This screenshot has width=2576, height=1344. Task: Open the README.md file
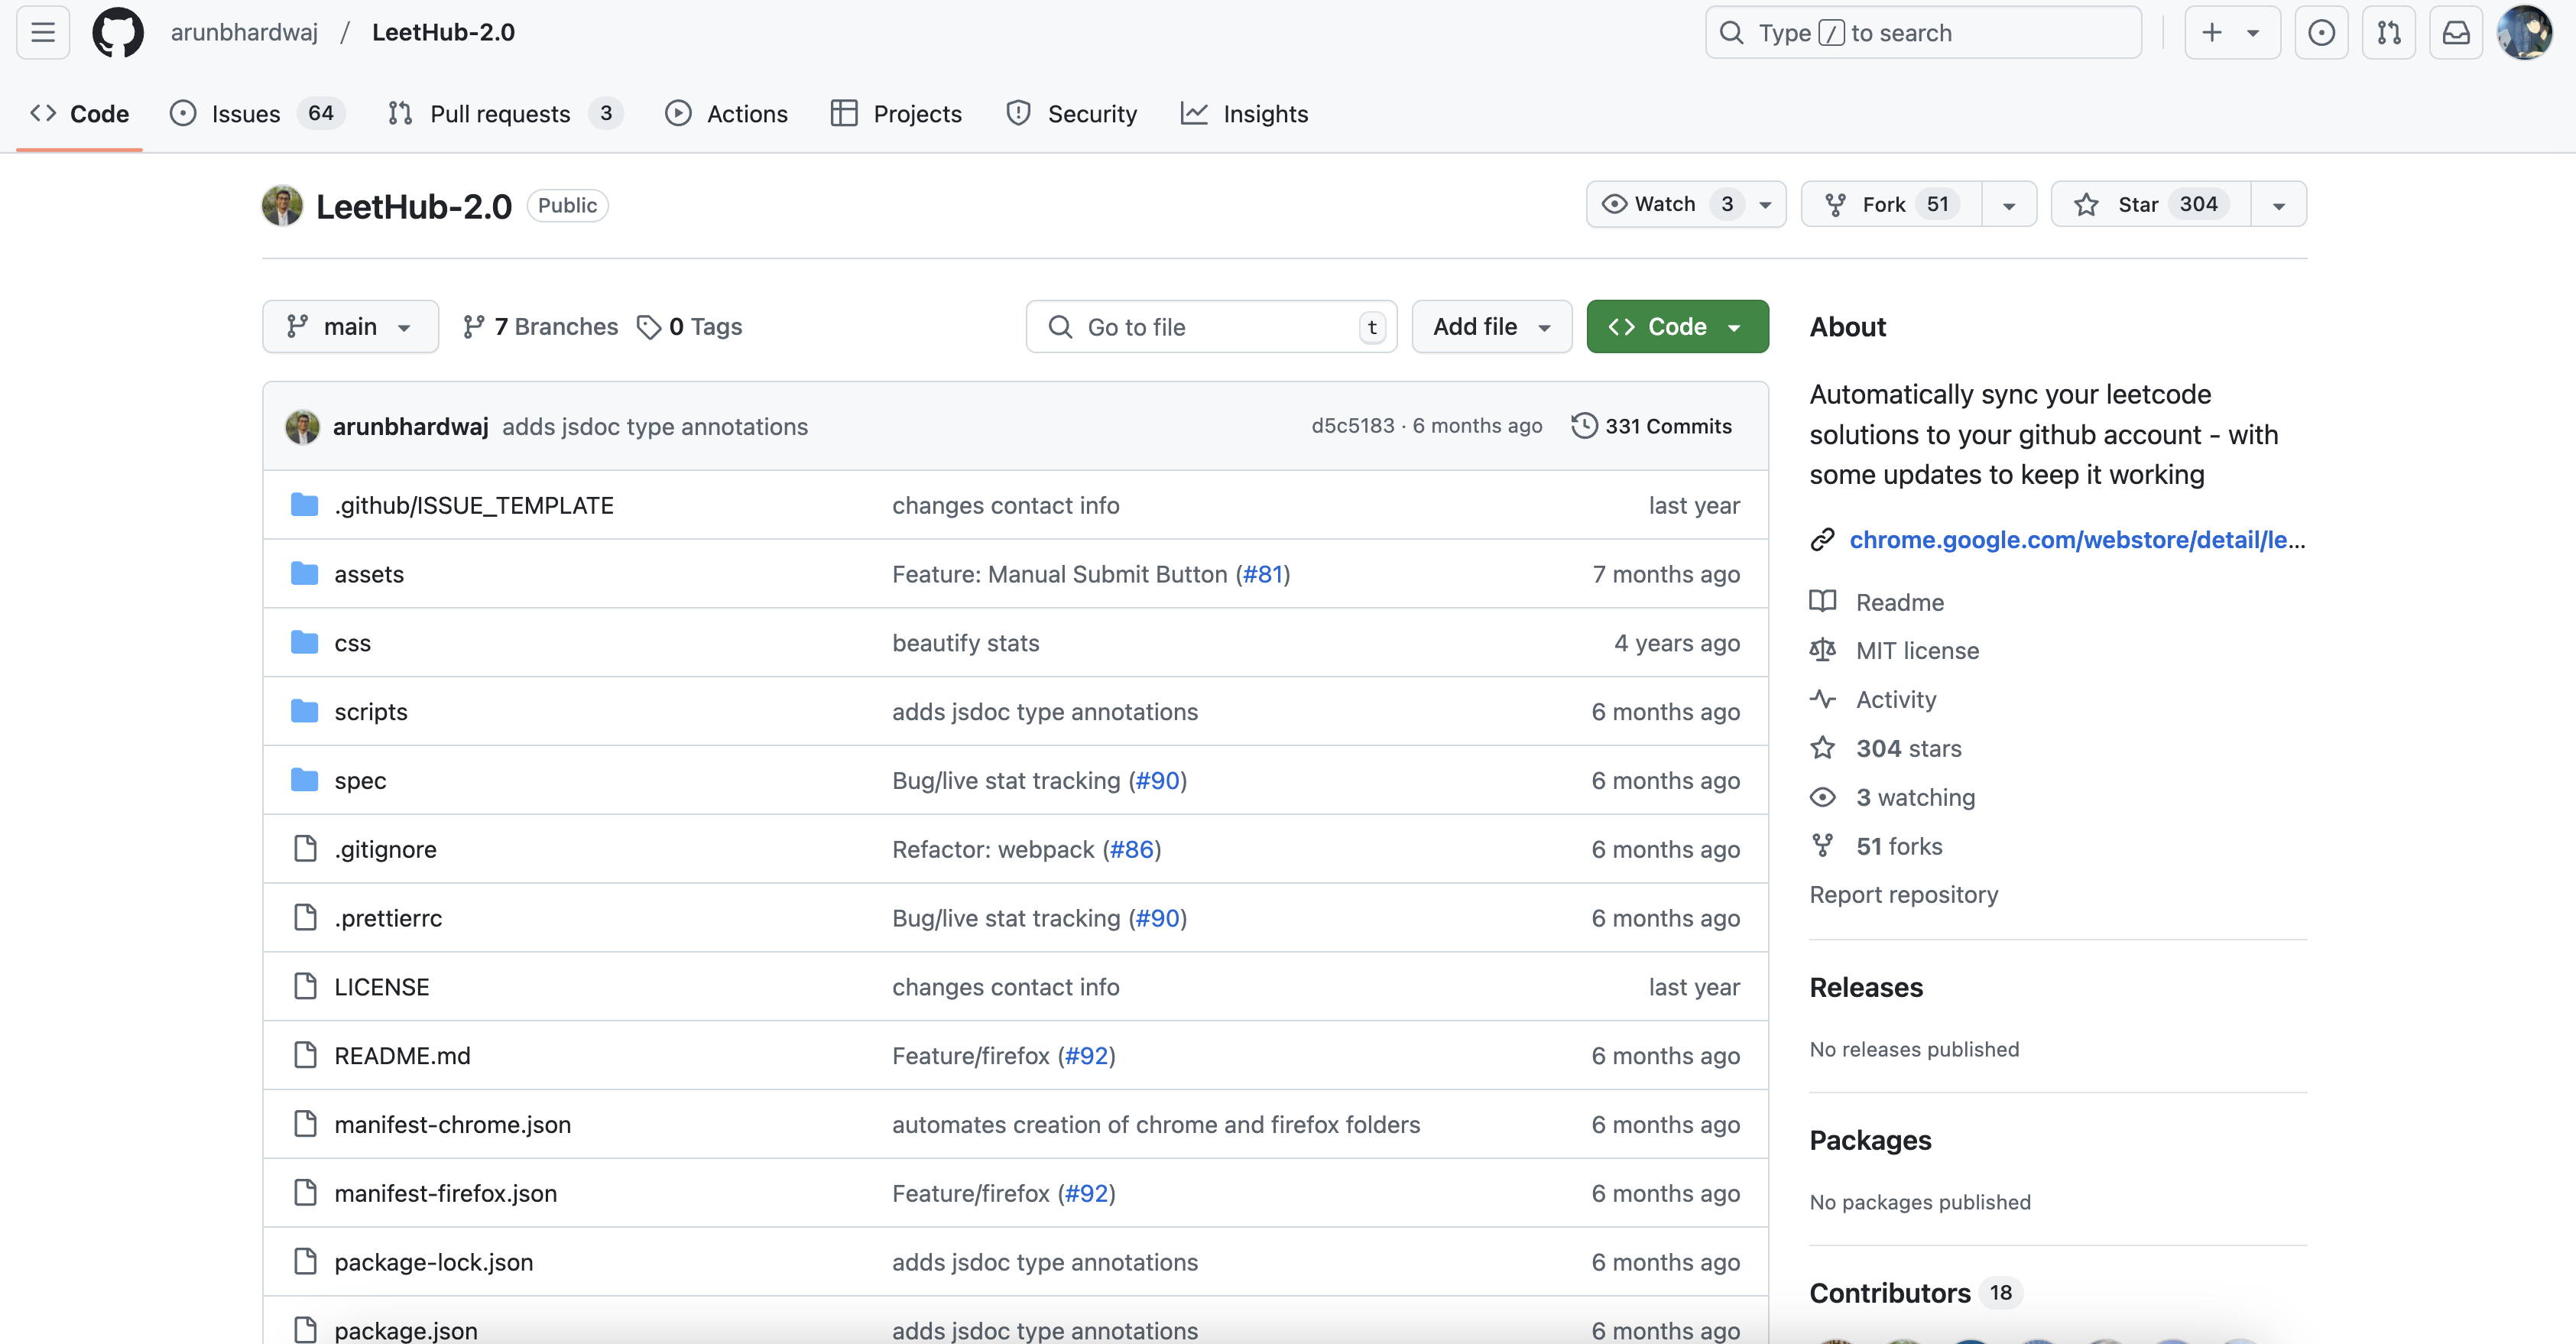402,1056
